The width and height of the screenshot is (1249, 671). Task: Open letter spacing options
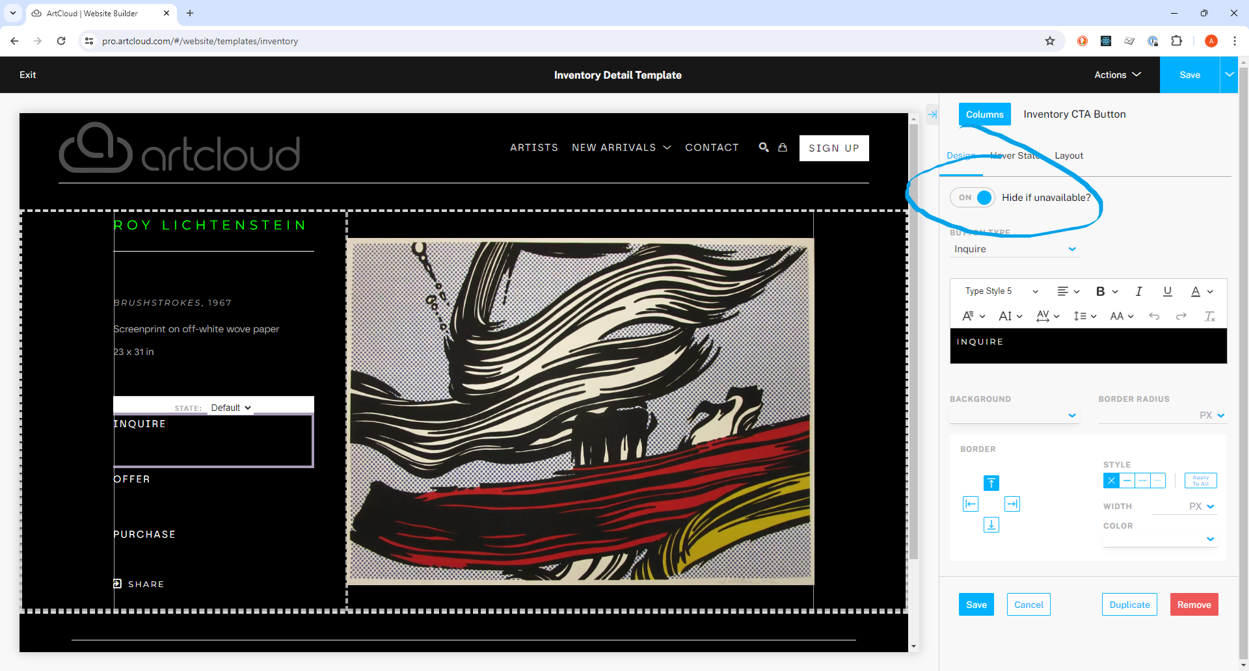(1047, 316)
